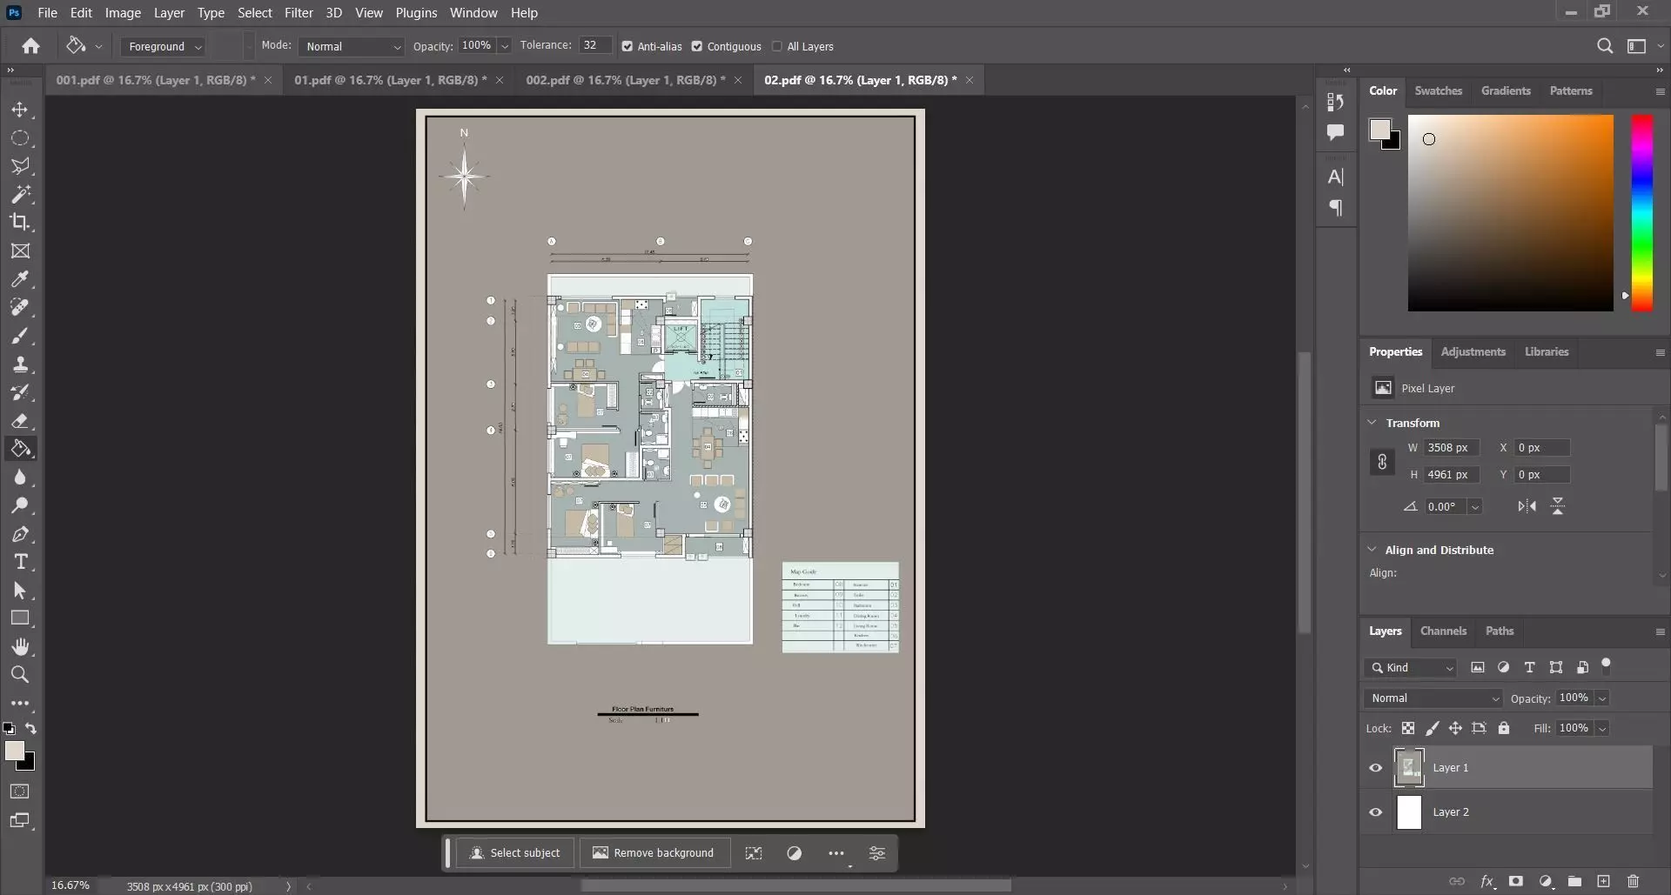
Task: Select the Rectangle shape tool
Action: pos(20,618)
